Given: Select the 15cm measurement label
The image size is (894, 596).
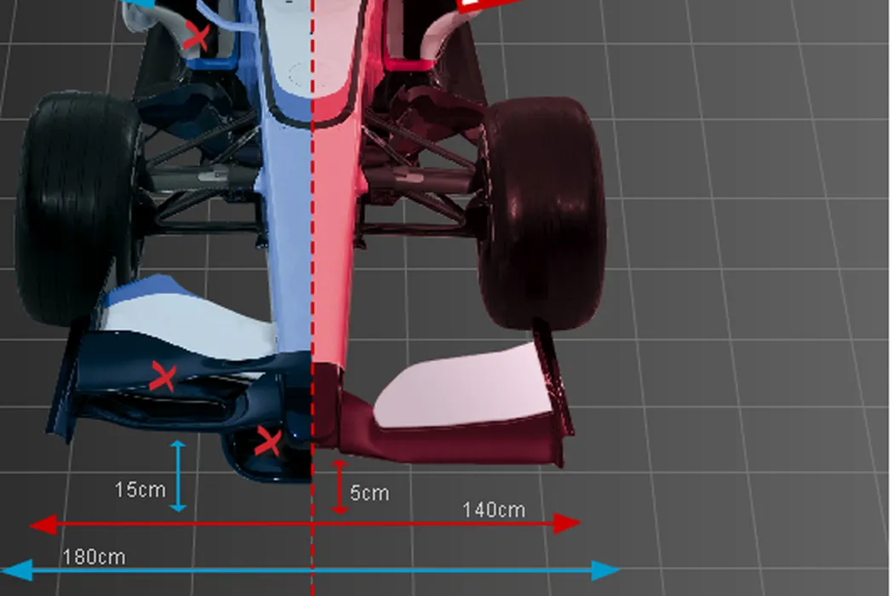Looking at the screenshot, I should coord(140,490).
